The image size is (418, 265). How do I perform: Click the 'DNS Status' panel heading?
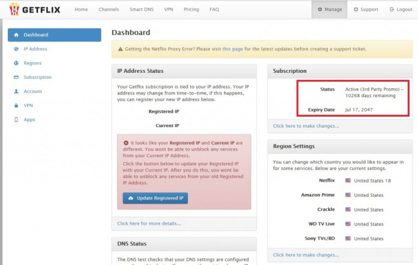coord(132,244)
